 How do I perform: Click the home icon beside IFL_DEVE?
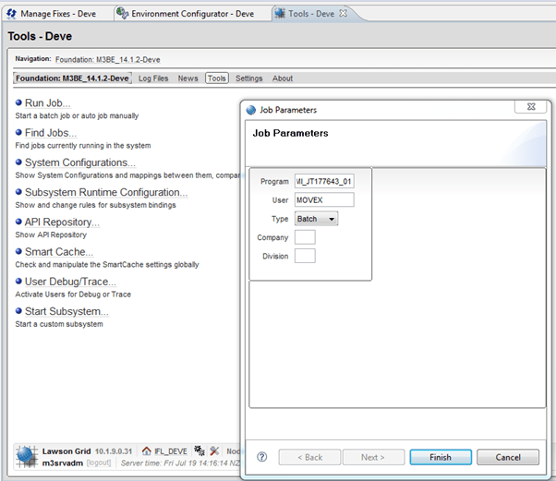point(146,451)
